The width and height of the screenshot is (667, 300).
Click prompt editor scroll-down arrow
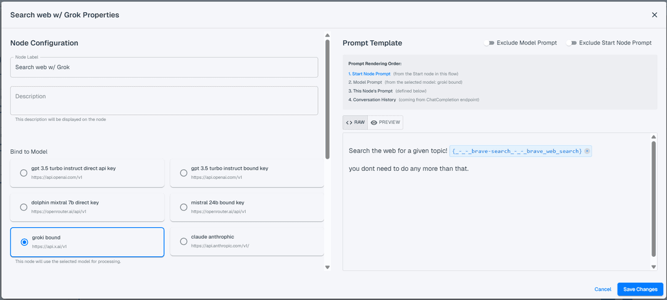pos(654,267)
